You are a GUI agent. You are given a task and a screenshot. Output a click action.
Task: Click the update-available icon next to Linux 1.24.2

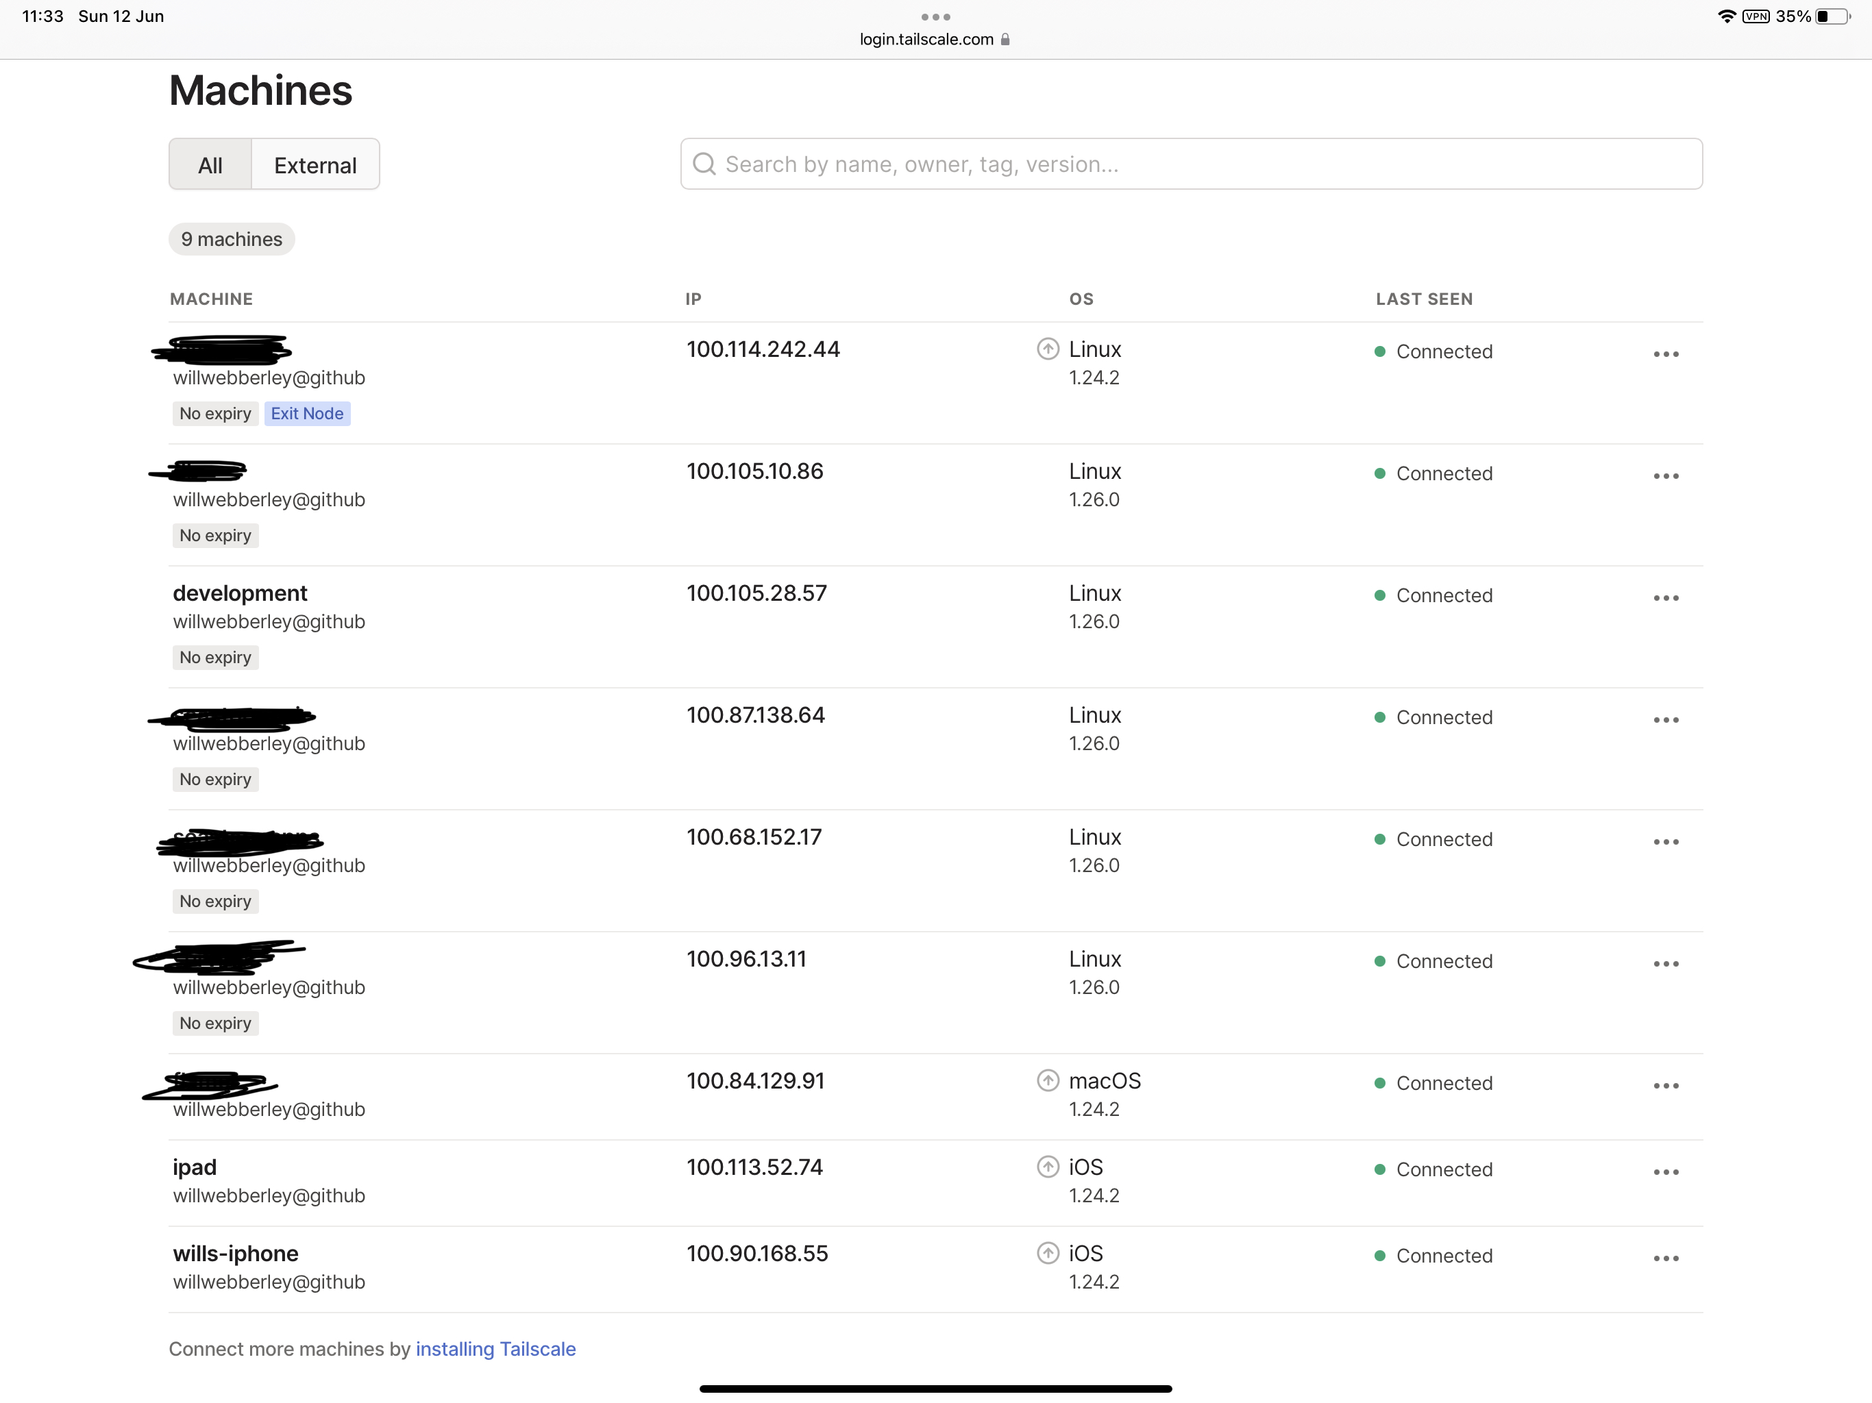(x=1047, y=349)
